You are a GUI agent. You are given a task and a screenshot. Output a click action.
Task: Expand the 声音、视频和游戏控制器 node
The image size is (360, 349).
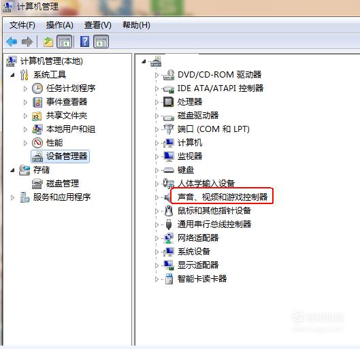157,197
